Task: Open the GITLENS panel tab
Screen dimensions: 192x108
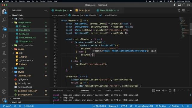Action: click(x=97, y=91)
